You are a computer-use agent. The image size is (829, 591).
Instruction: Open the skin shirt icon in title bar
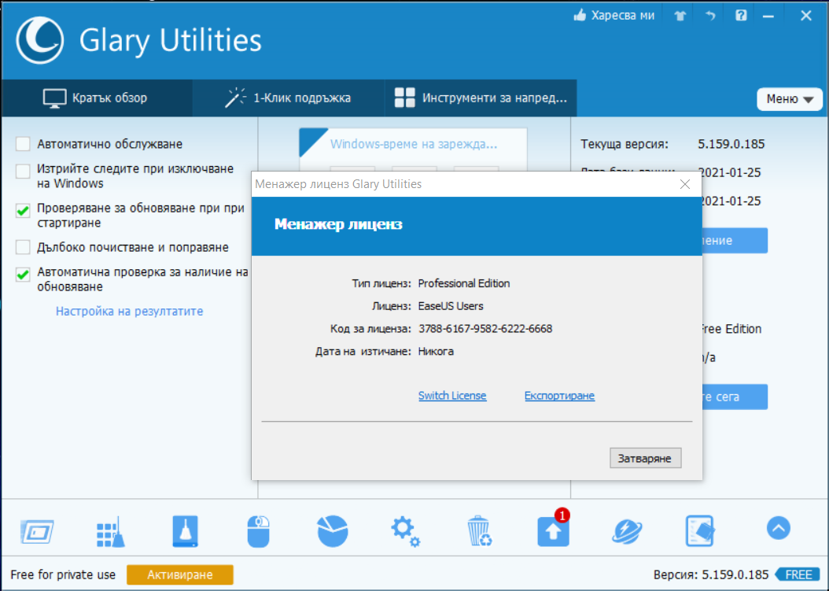pyautogui.click(x=680, y=16)
